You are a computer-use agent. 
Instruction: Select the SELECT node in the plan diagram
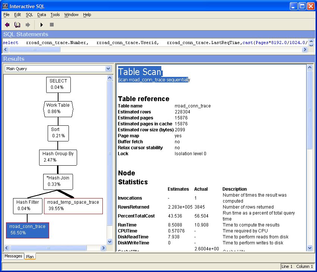point(58,85)
